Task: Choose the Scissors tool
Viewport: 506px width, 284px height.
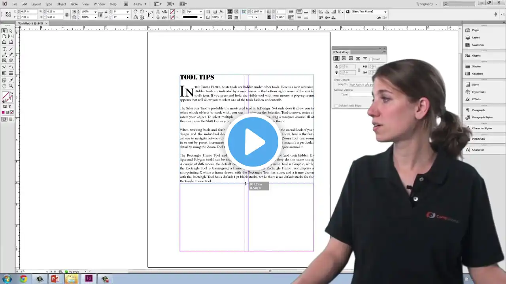Action: pos(4,67)
